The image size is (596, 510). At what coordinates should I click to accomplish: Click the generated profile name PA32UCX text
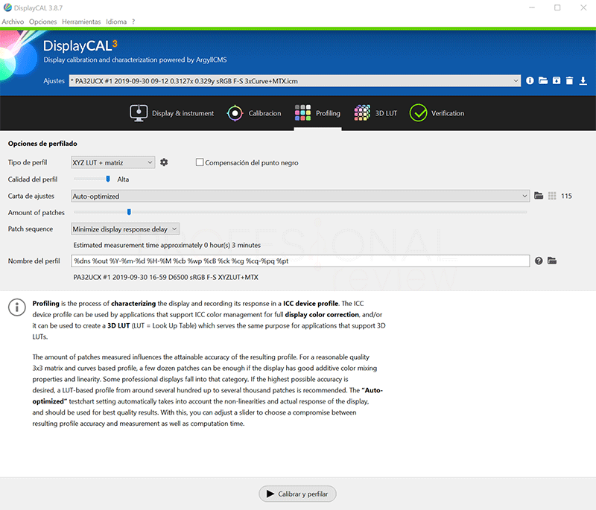pyautogui.click(x=165, y=277)
